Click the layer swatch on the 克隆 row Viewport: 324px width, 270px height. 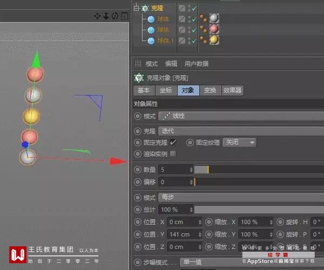[x=182, y=8]
